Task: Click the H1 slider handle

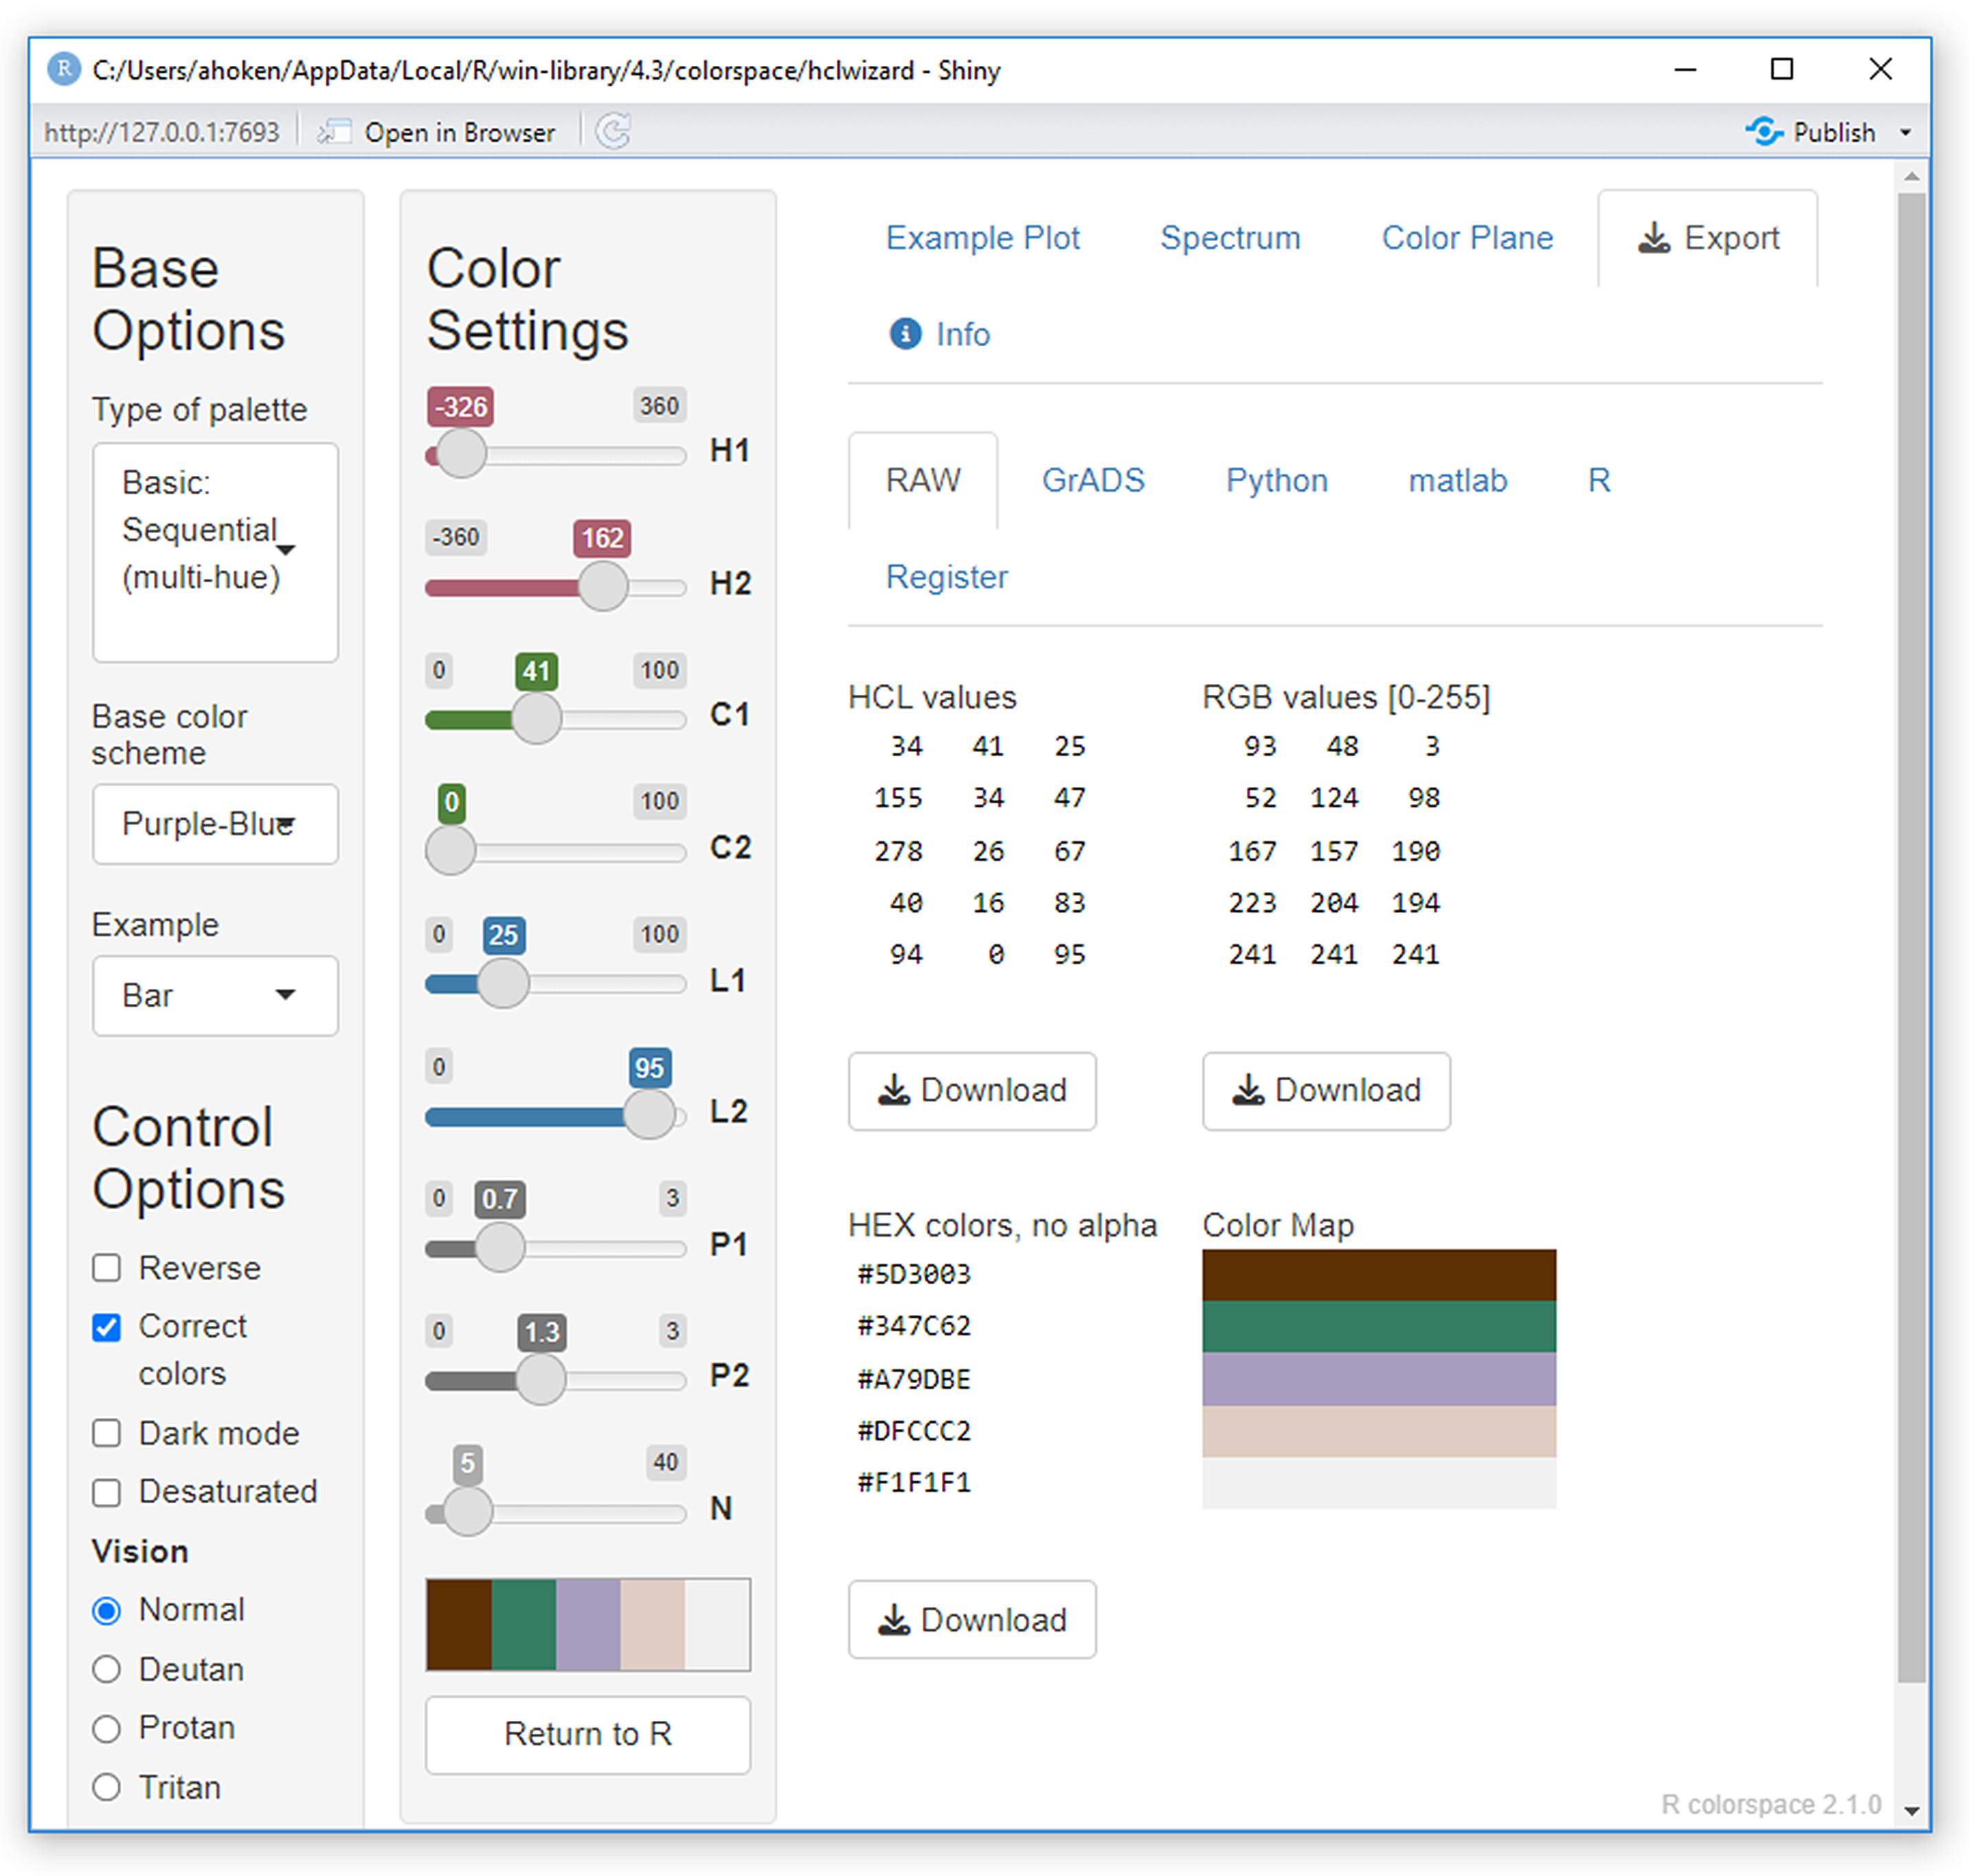Action: (461, 454)
